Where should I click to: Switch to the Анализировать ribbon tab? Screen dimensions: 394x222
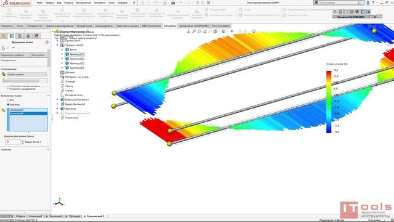pos(104,26)
